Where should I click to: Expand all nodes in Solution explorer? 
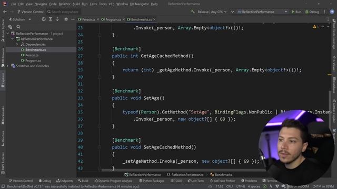pyautogui.click(x=51, y=19)
